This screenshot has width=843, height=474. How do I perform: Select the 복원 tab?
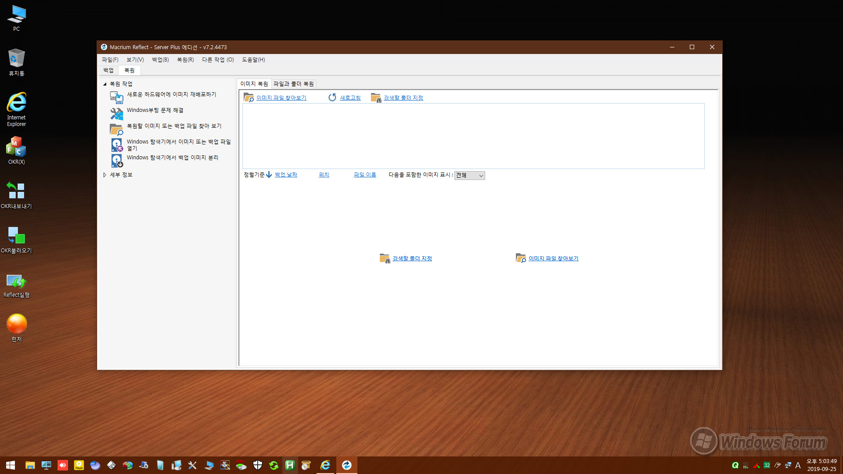tap(129, 70)
